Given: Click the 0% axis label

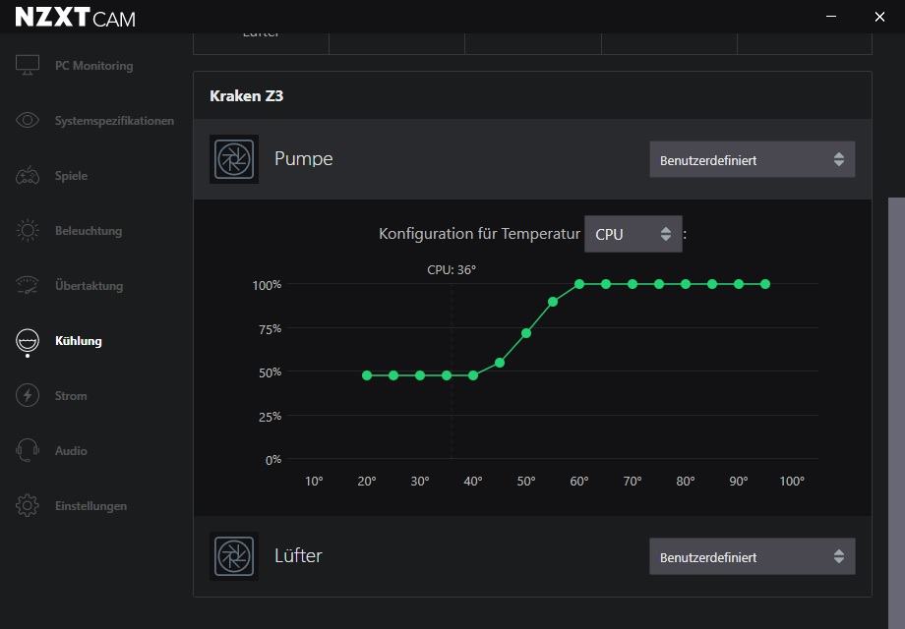Looking at the screenshot, I should pos(273,460).
